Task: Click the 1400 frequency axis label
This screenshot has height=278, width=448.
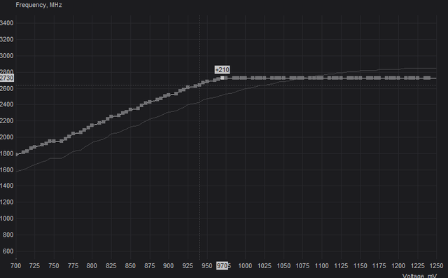Action: pyautogui.click(x=6, y=186)
